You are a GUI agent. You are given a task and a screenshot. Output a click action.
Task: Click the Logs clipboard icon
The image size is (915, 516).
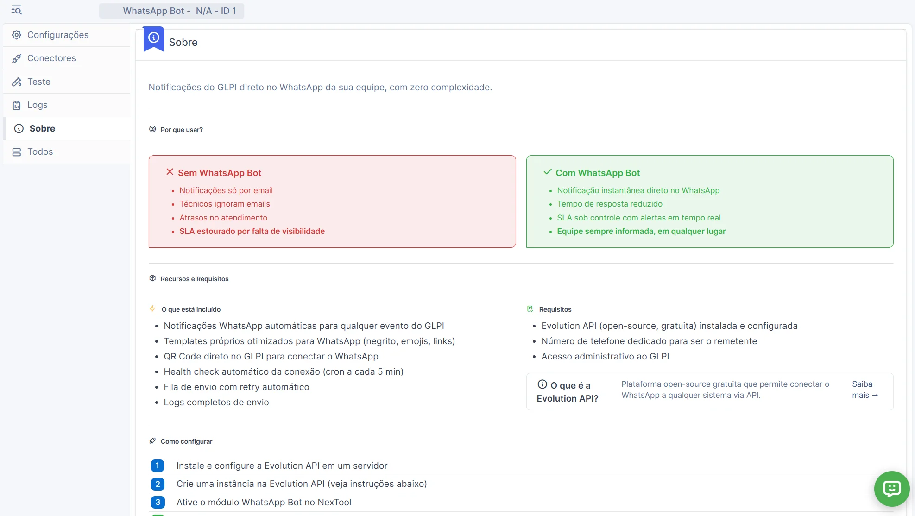(17, 105)
